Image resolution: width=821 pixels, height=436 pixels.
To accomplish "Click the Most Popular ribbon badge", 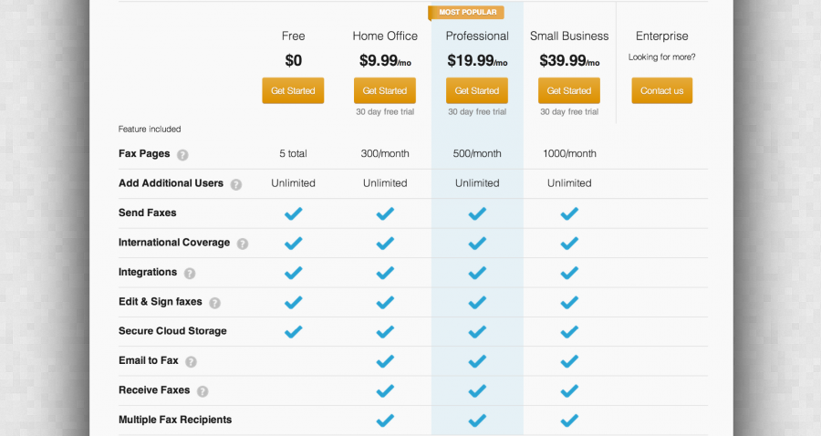I will [x=466, y=13].
